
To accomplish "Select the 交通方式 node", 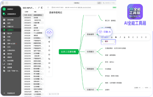I will coord(91,89).
